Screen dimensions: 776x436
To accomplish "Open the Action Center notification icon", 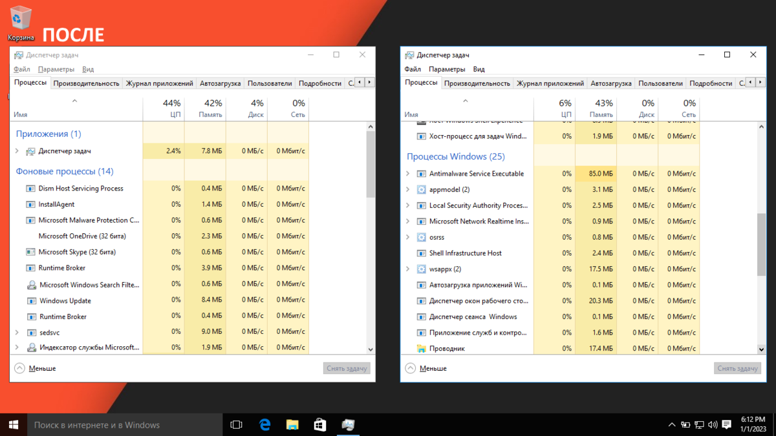I will [x=727, y=424].
